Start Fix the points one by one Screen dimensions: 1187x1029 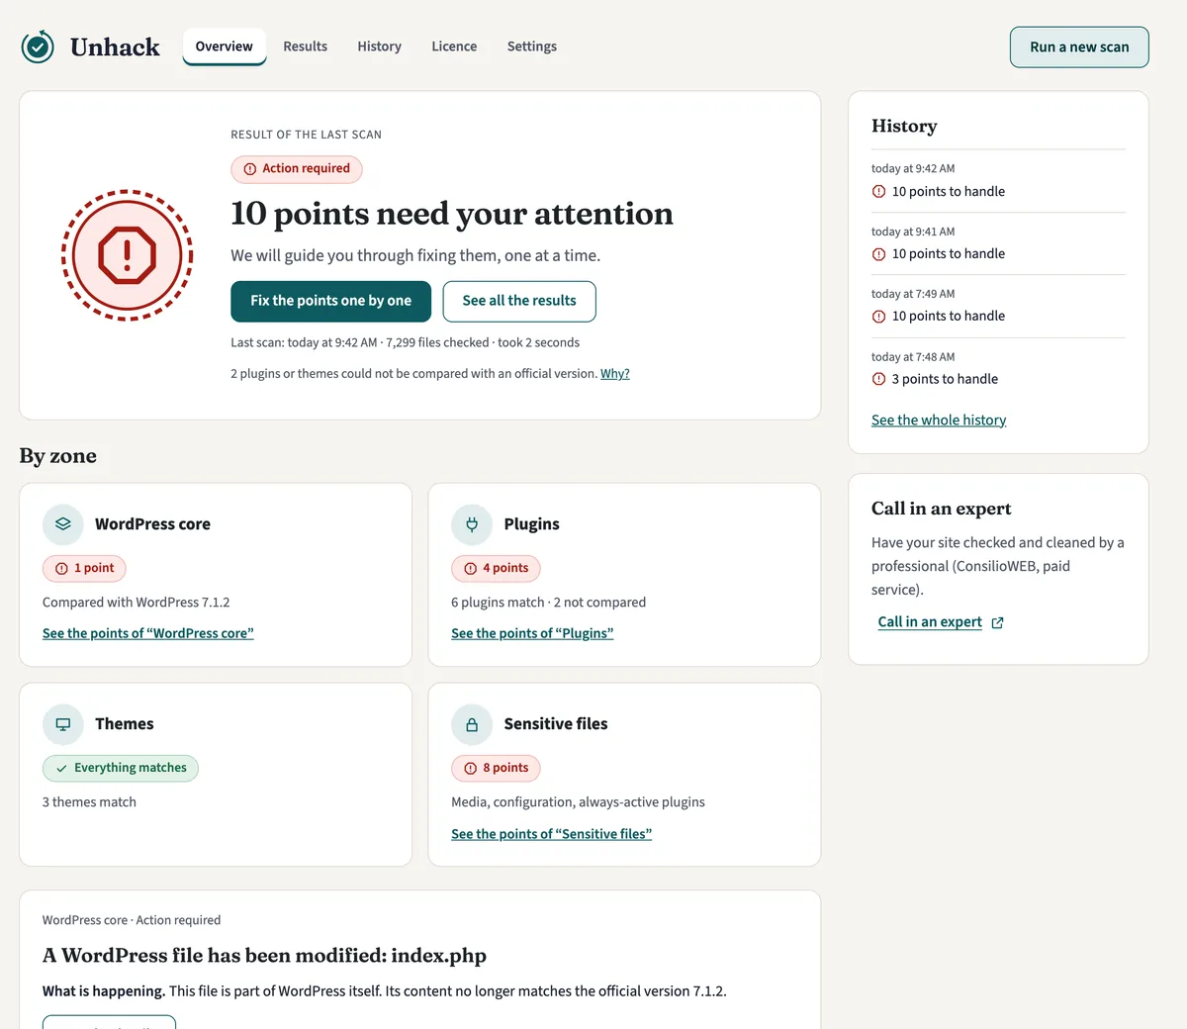point(330,301)
